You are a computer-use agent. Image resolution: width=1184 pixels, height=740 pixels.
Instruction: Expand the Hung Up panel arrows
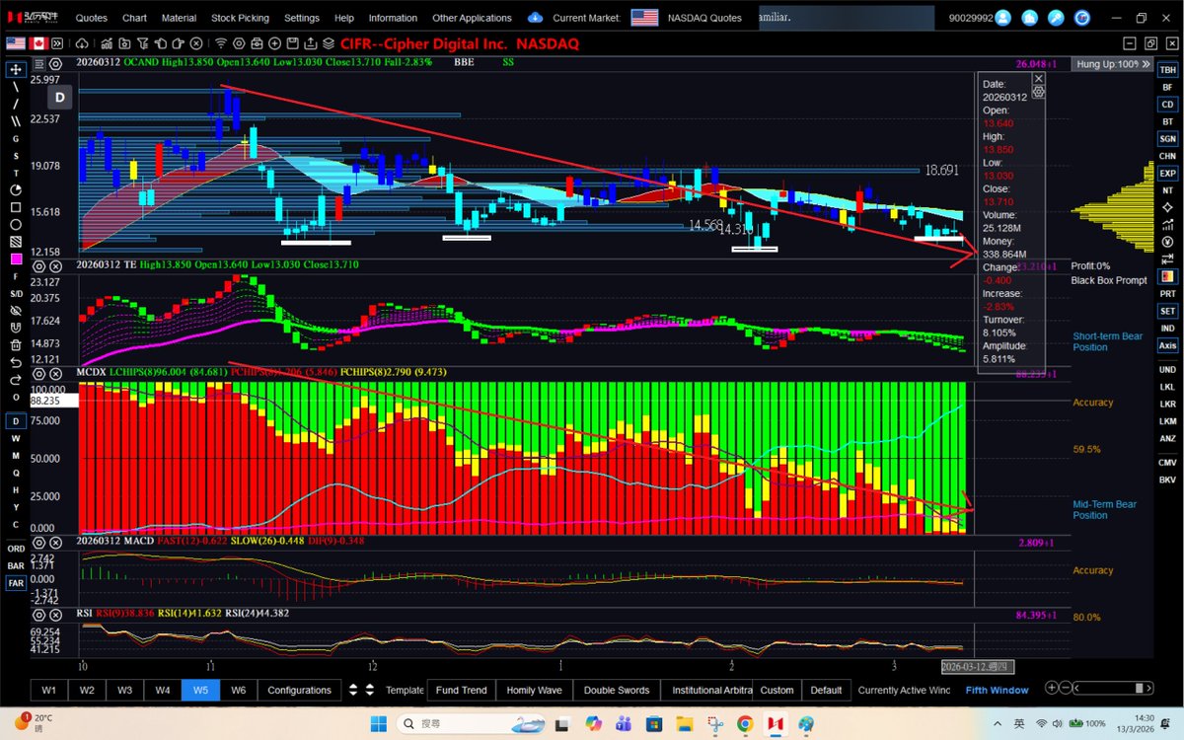[x=1146, y=63]
